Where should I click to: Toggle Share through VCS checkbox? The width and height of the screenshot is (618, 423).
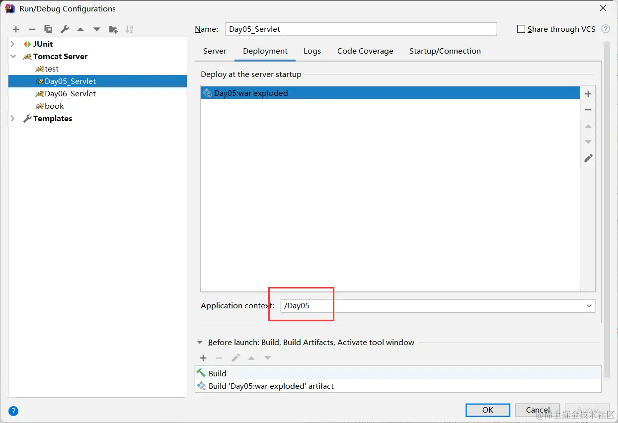click(521, 29)
